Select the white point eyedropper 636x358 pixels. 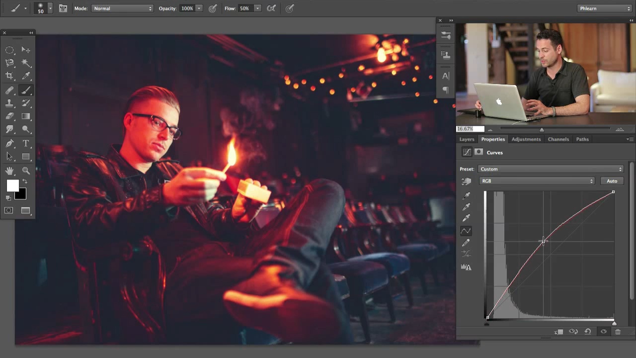click(x=466, y=218)
